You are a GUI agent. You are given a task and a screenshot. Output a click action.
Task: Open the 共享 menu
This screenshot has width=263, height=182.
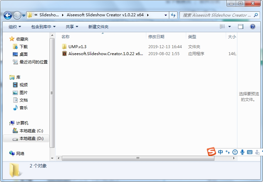(x=72, y=27)
